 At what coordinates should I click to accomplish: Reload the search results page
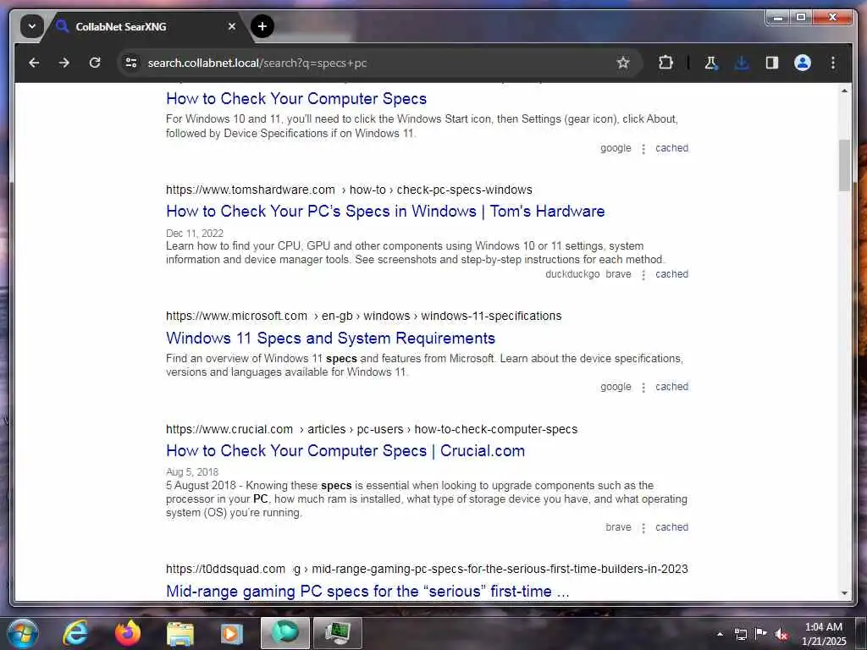[95, 63]
